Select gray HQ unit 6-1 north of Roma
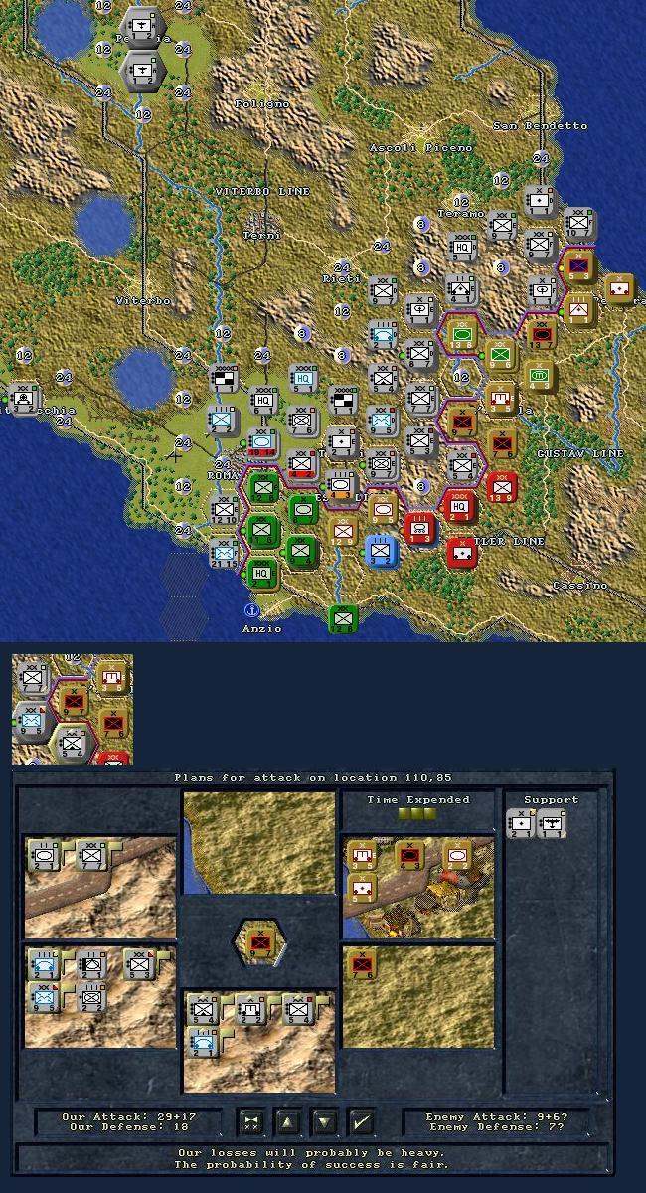 263,399
